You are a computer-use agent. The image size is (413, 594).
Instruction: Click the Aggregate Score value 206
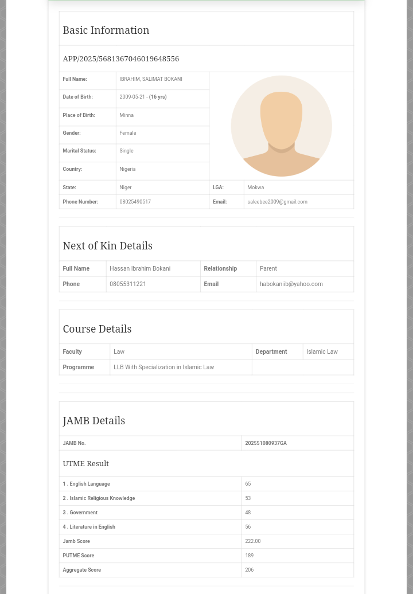(249, 570)
